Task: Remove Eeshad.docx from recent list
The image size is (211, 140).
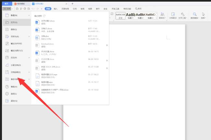Action: point(107,45)
